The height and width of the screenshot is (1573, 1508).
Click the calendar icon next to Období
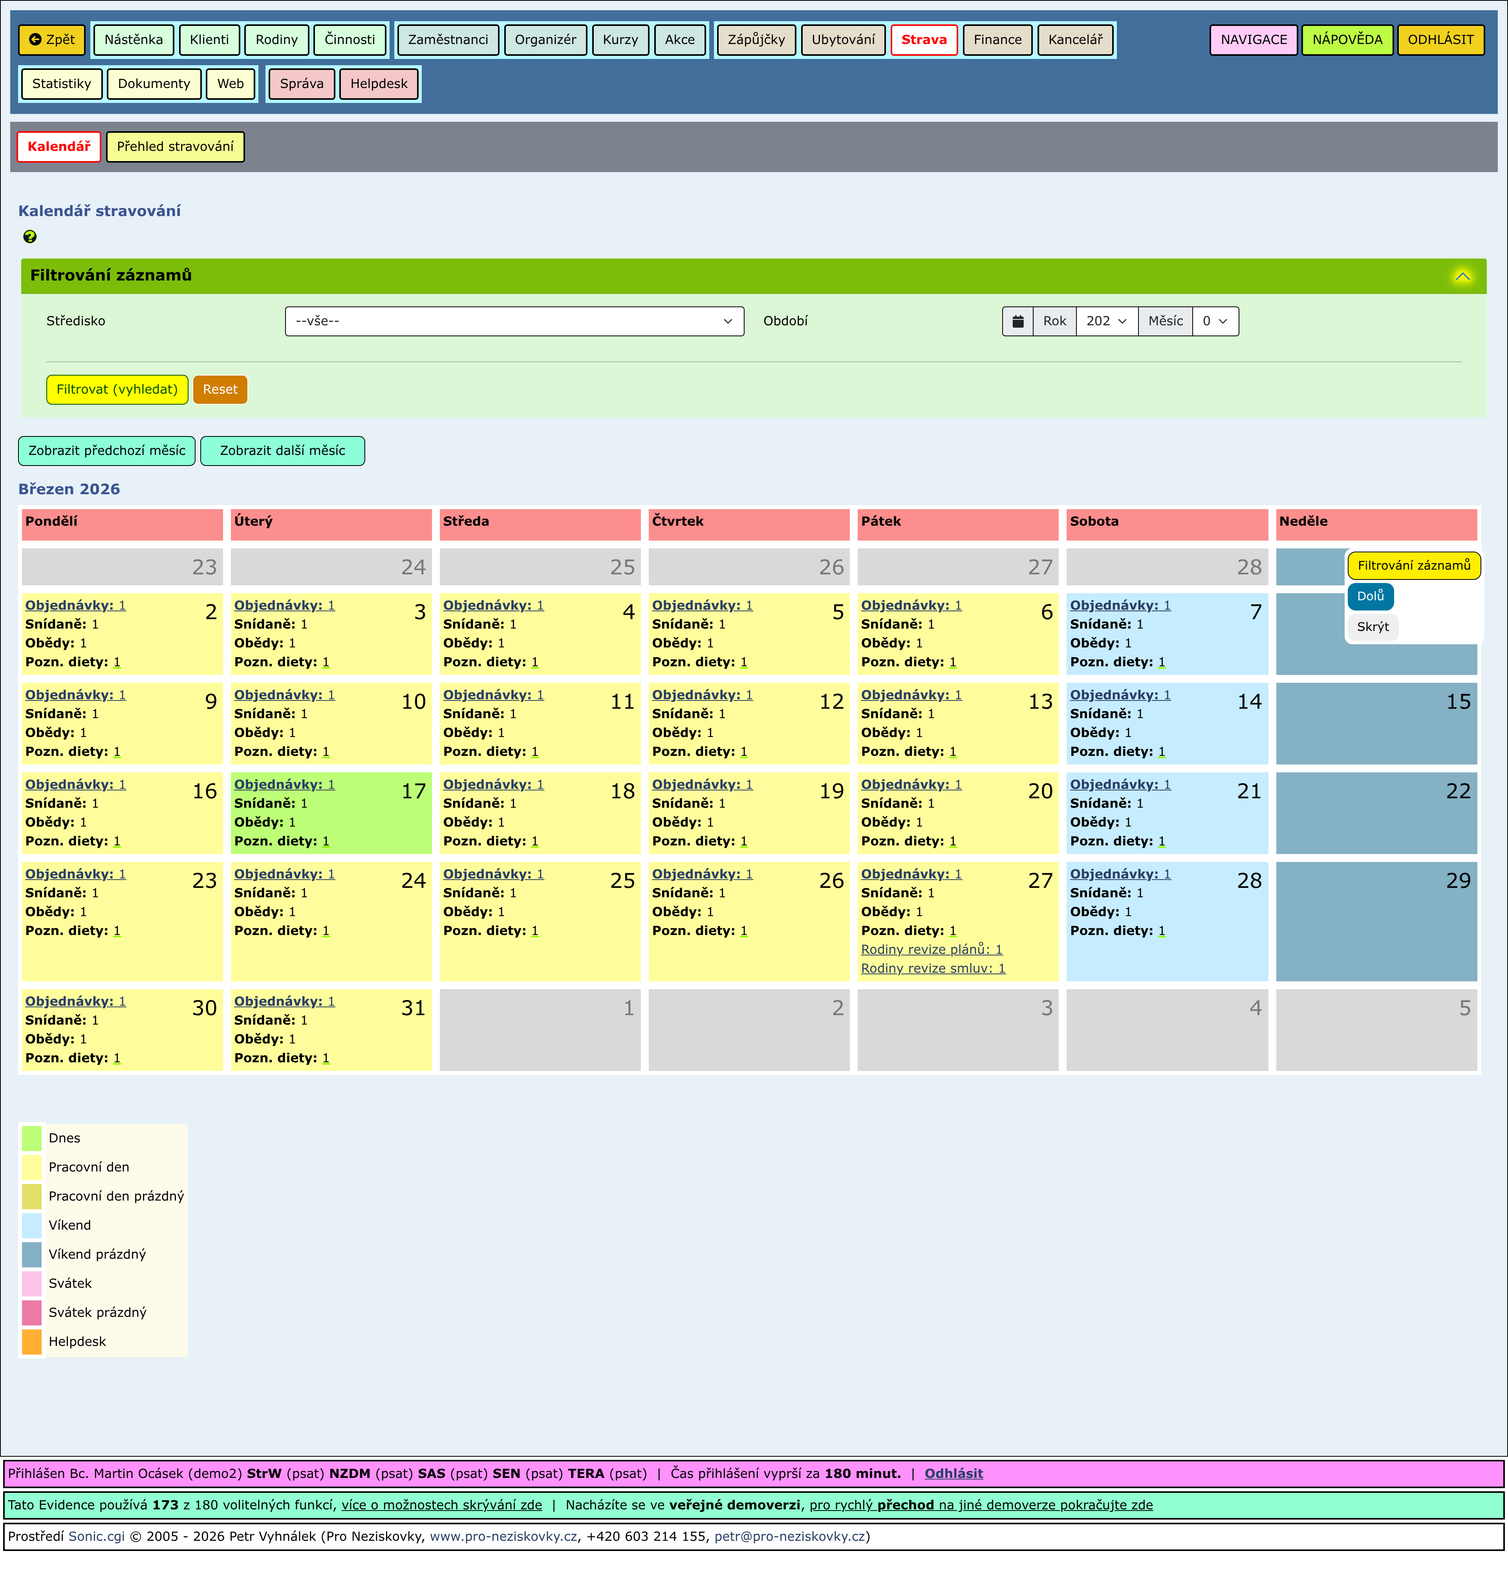coord(1017,321)
